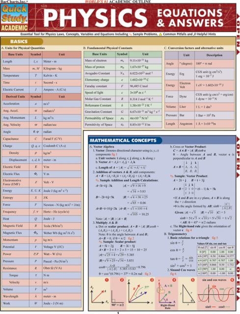240x314 pixels.
Task: Click the A. Vector Algebra heading
Action: coord(101,147)
